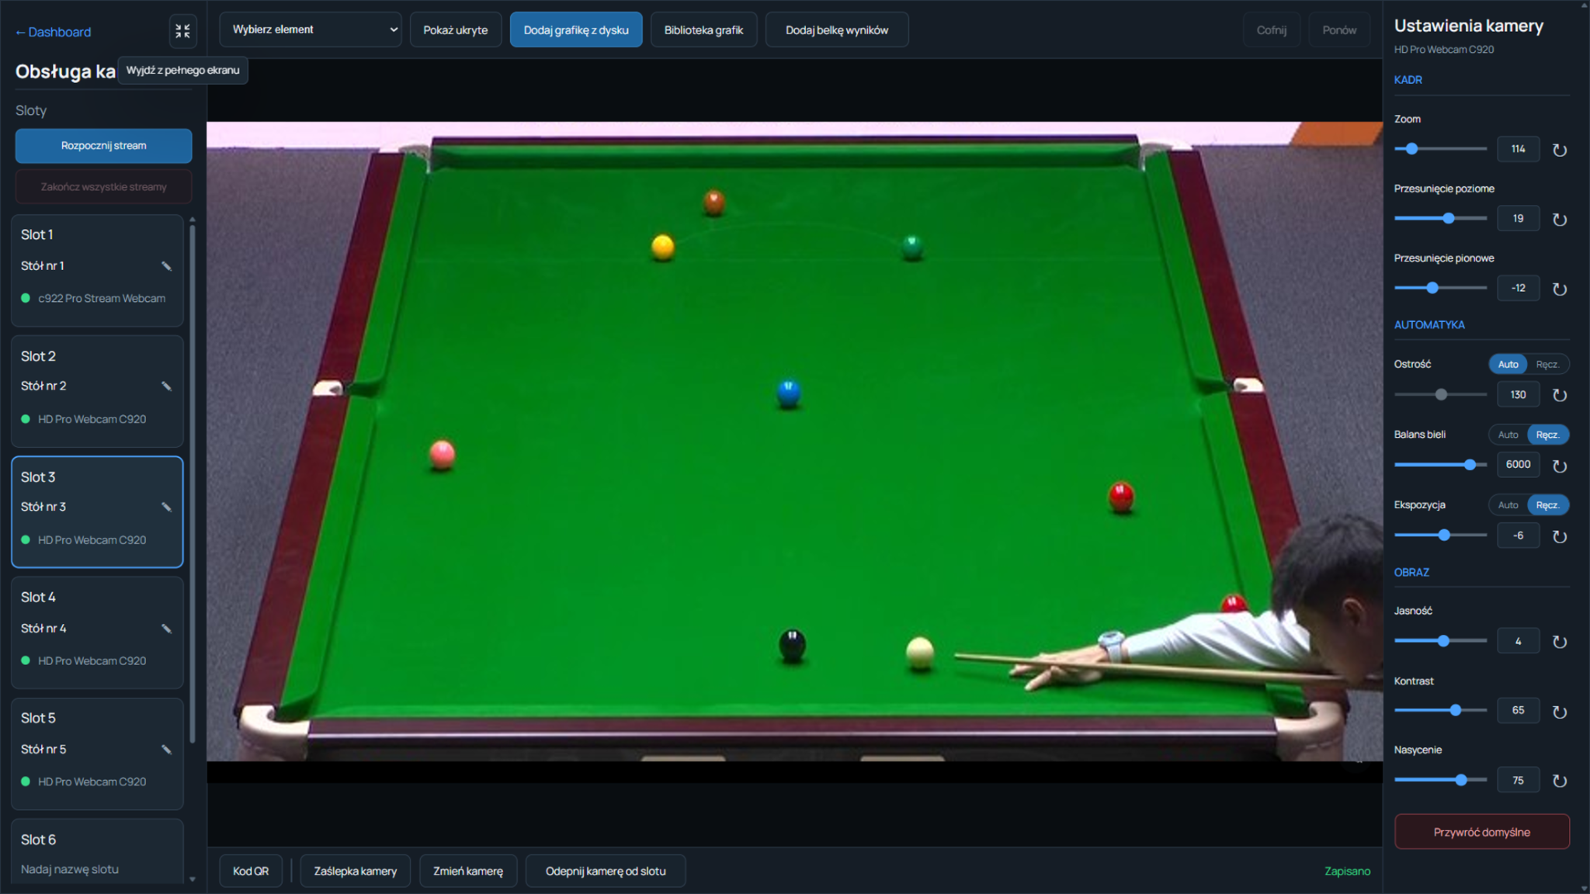Click Odepnij kamerę od slotu
The height and width of the screenshot is (894, 1590).
(606, 871)
